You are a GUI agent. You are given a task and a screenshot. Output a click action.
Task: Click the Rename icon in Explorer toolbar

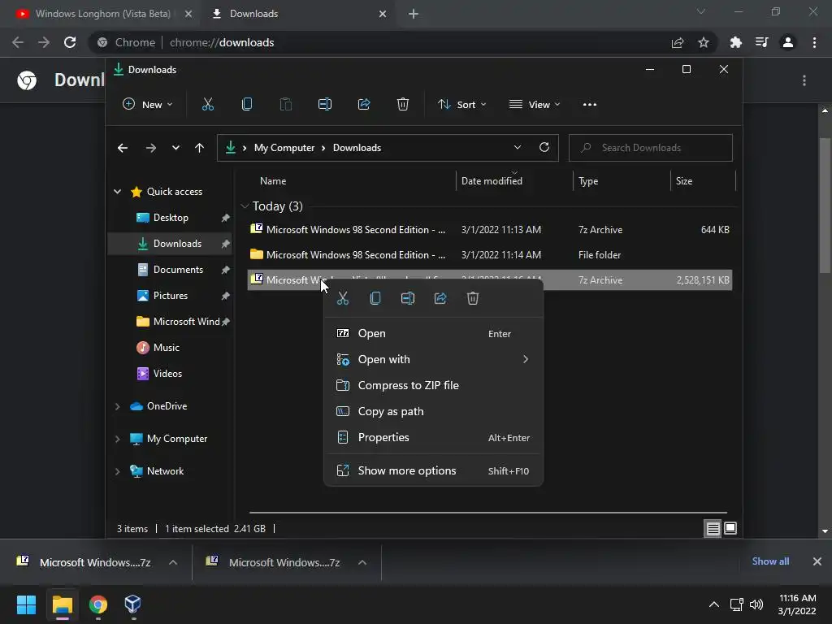(325, 105)
